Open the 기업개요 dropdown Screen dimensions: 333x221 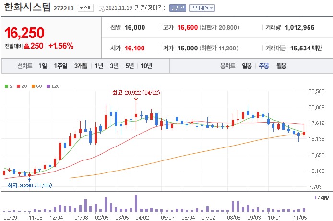coord(202,8)
